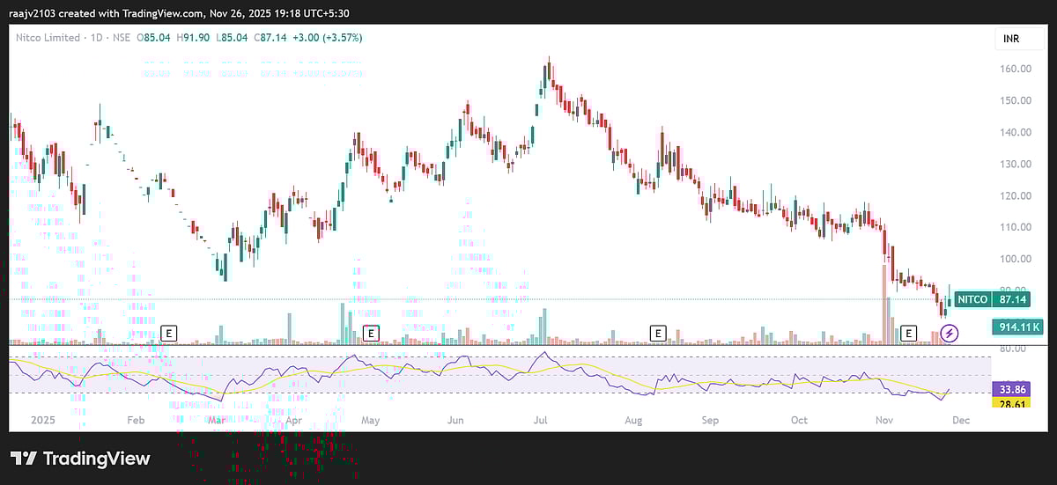Screen dimensions: 1057x485
Task: Open the INR currency selector
Action: click(x=1010, y=40)
